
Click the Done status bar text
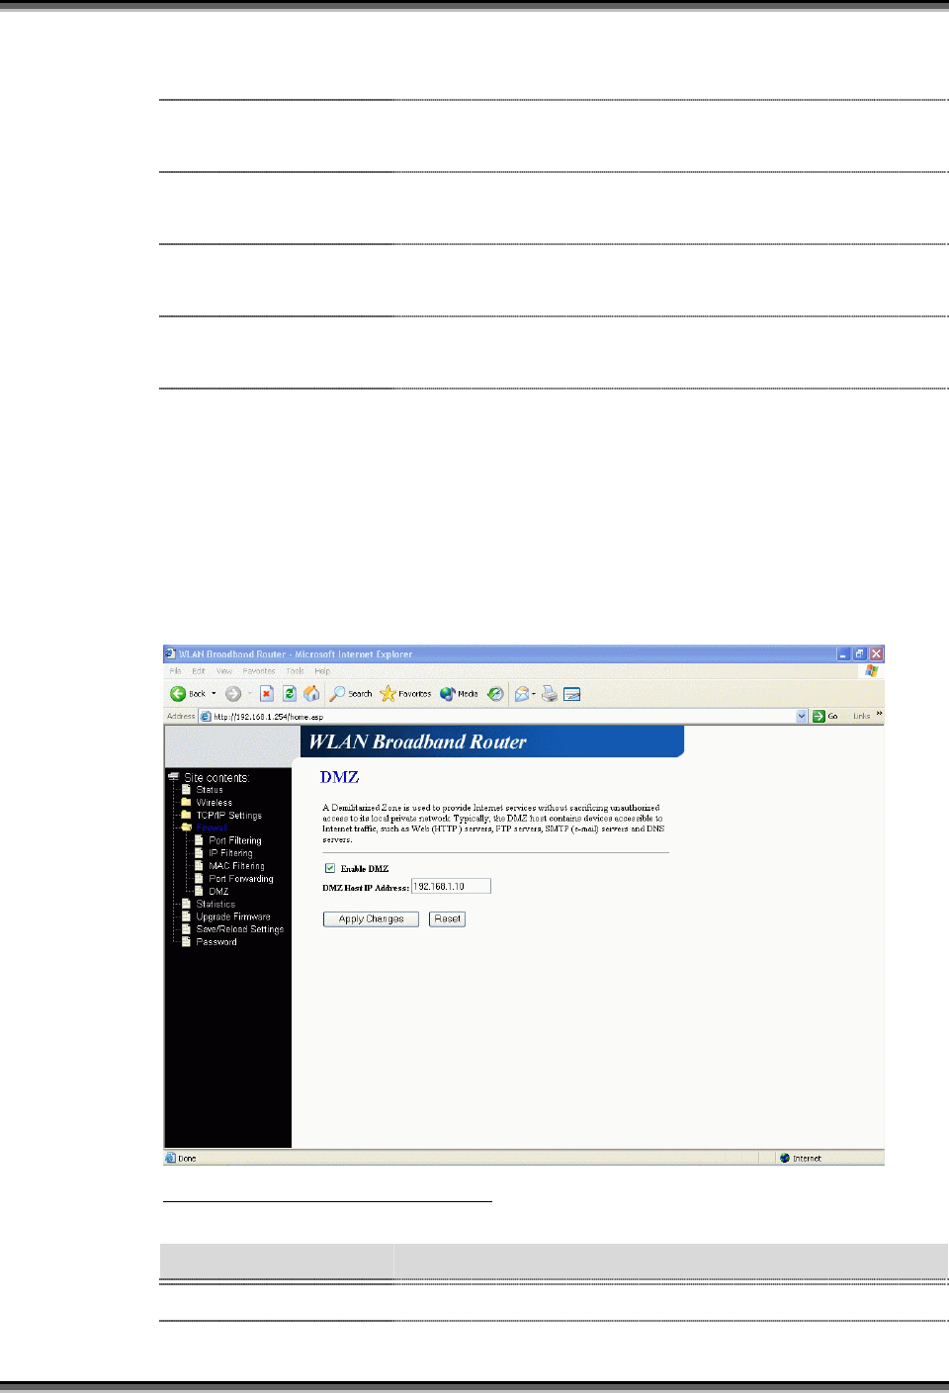click(x=187, y=1158)
